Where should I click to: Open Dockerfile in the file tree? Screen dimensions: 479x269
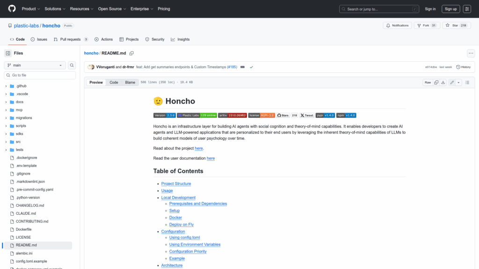(x=23, y=229)
